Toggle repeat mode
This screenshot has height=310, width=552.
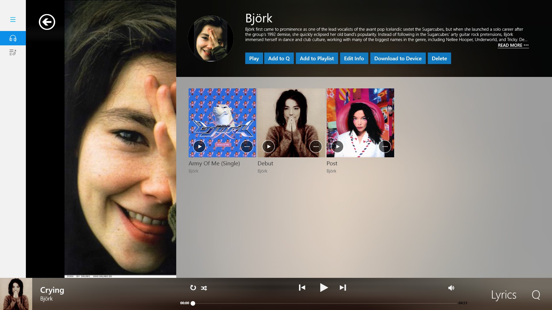(193, 288)
